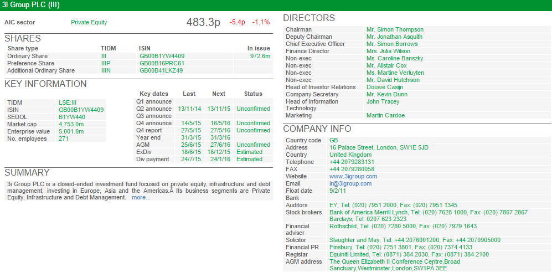Click the country code GB value

[334, 140]
